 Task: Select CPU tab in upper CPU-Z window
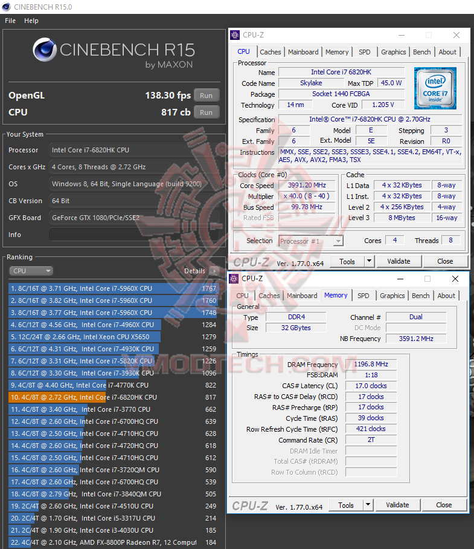pyautogui.click(x=243, y=51)
